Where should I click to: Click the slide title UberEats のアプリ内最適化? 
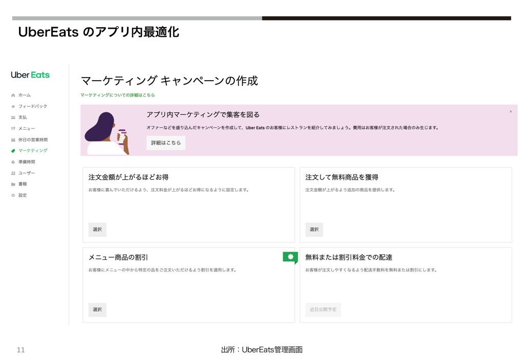tap(99, 32)
